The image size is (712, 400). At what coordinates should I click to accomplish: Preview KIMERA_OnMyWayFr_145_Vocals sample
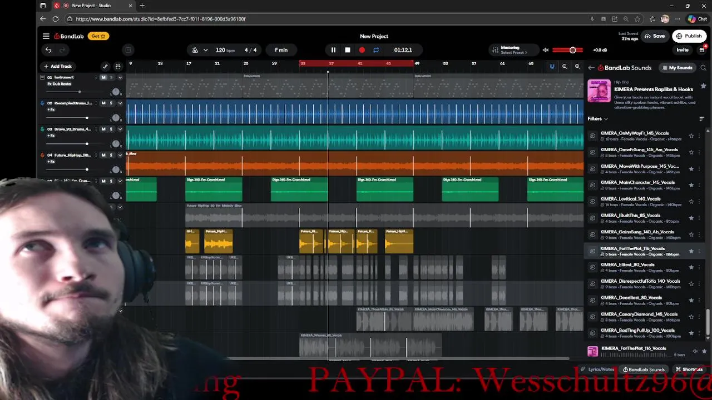(x=592, y=136)
